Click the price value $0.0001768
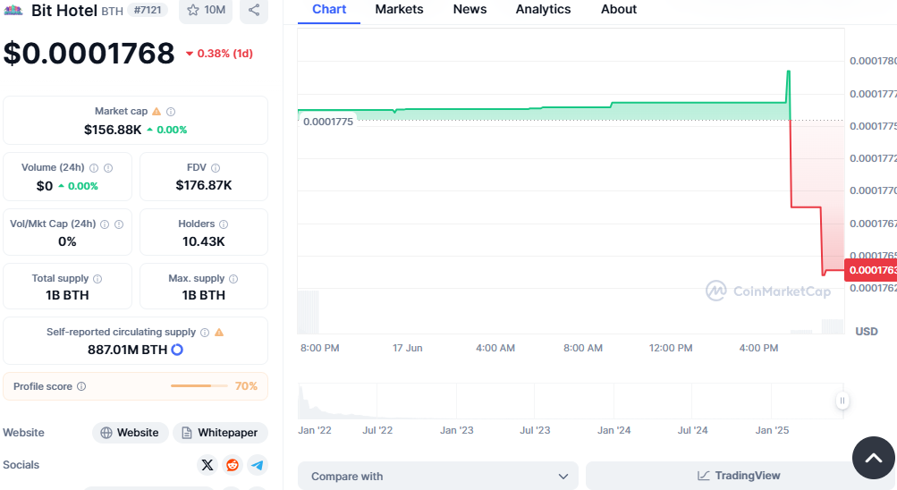This screenshot has width=897, height=490. [89, 53]
